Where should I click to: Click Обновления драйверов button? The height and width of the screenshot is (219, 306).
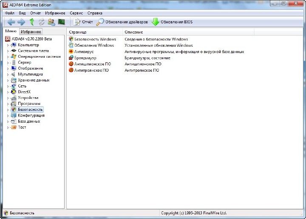point(122,22)
